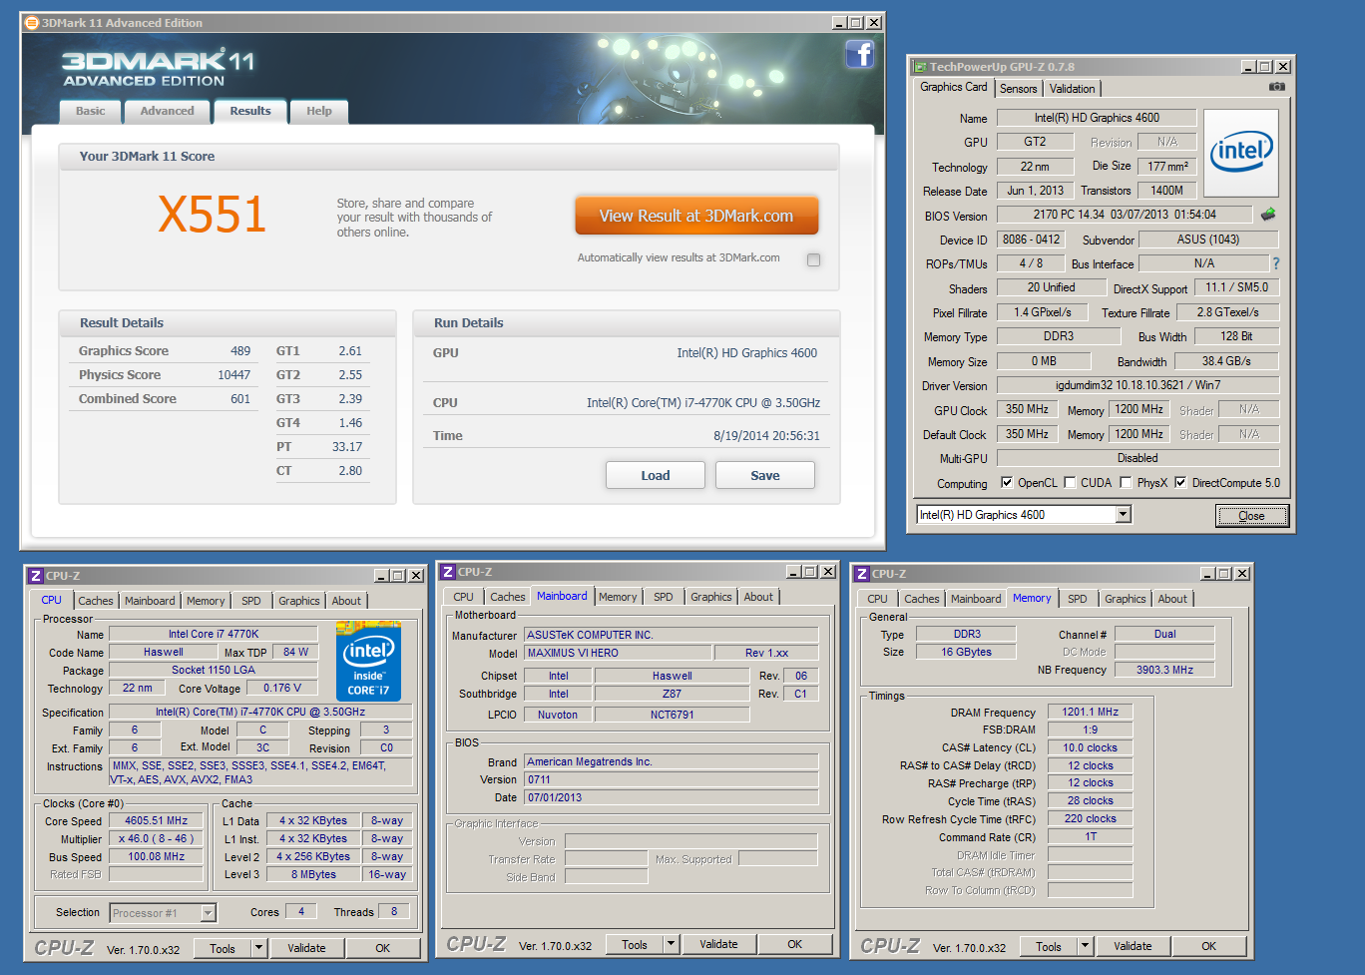The width and height of the screenshot is (1365, 975).
Task: Open SPD tab in CPU-Z Mainboard window
Action: point(664,597)
